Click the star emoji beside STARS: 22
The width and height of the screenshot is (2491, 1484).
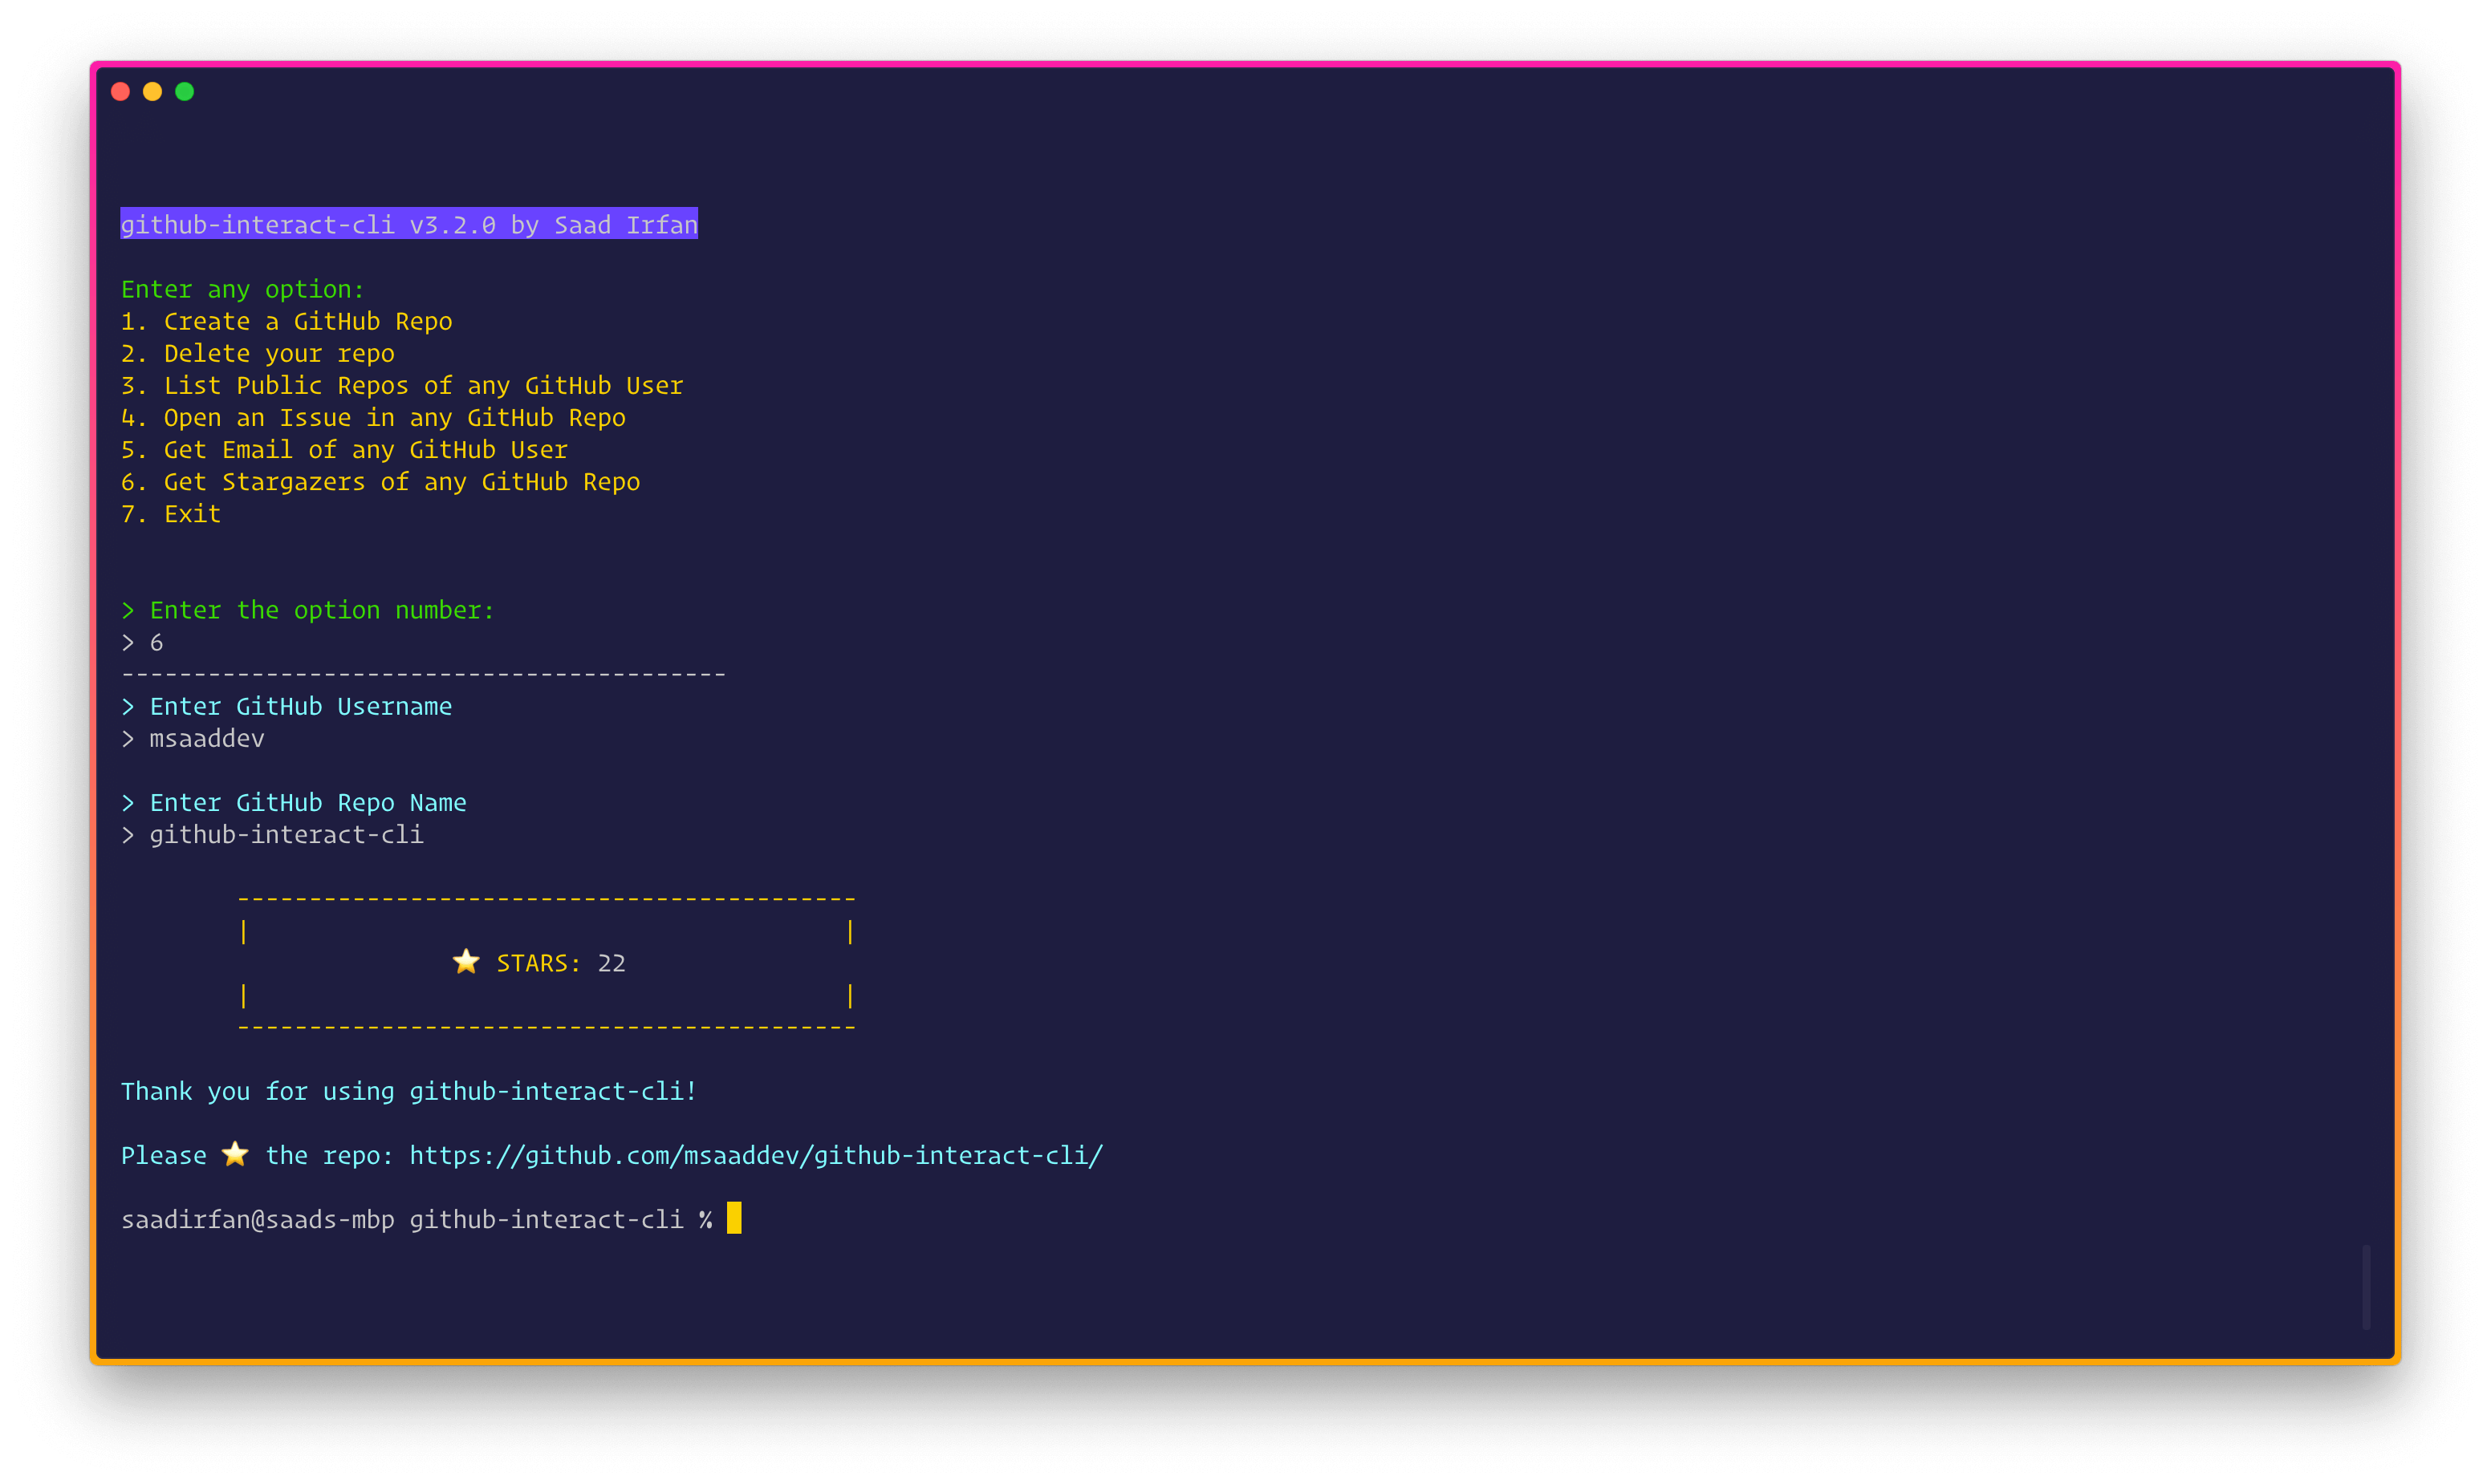point(466,962)
